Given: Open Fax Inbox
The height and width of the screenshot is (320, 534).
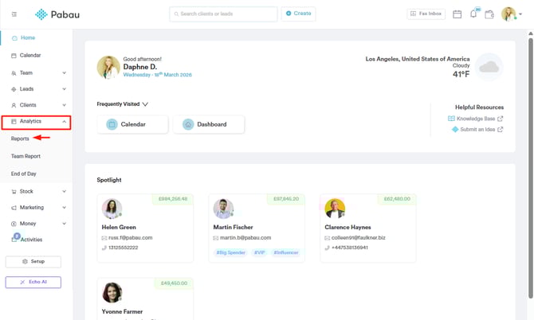Looking at the screenshot, I should tap(426, 14).
